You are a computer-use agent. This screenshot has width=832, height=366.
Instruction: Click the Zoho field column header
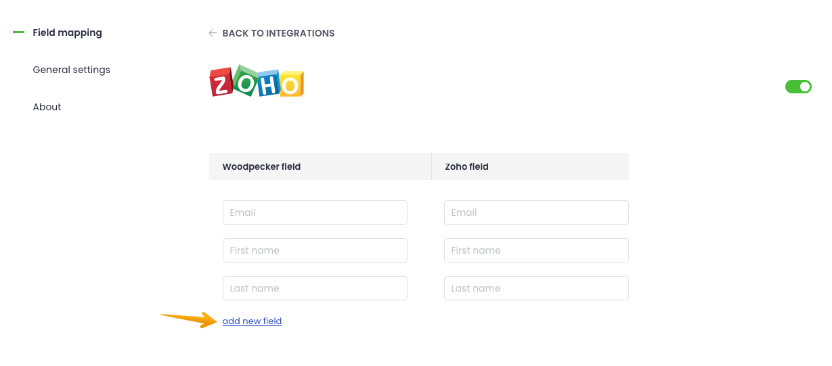click(x=466, y=166)
